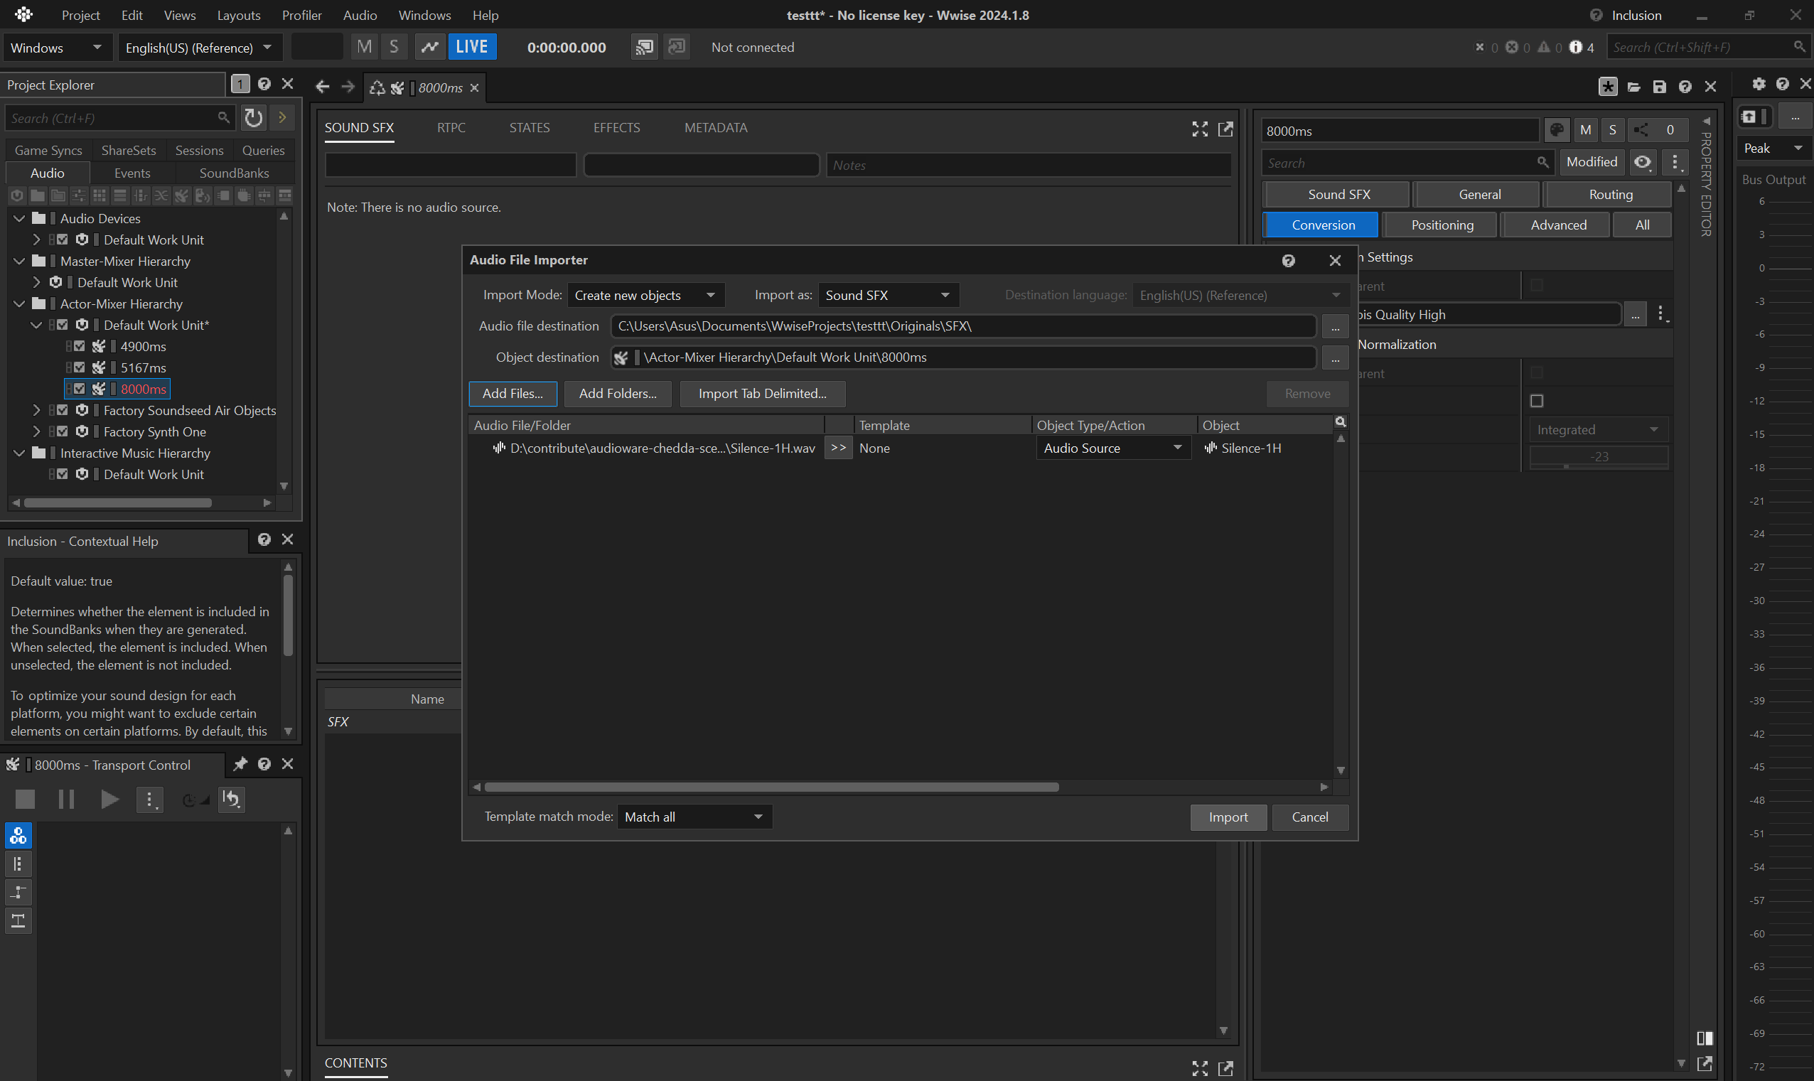The image size is (1814, 1081).
Task: Toggle the eye visibility filter in Property Editor
Action: click(x=1642, y=163)
